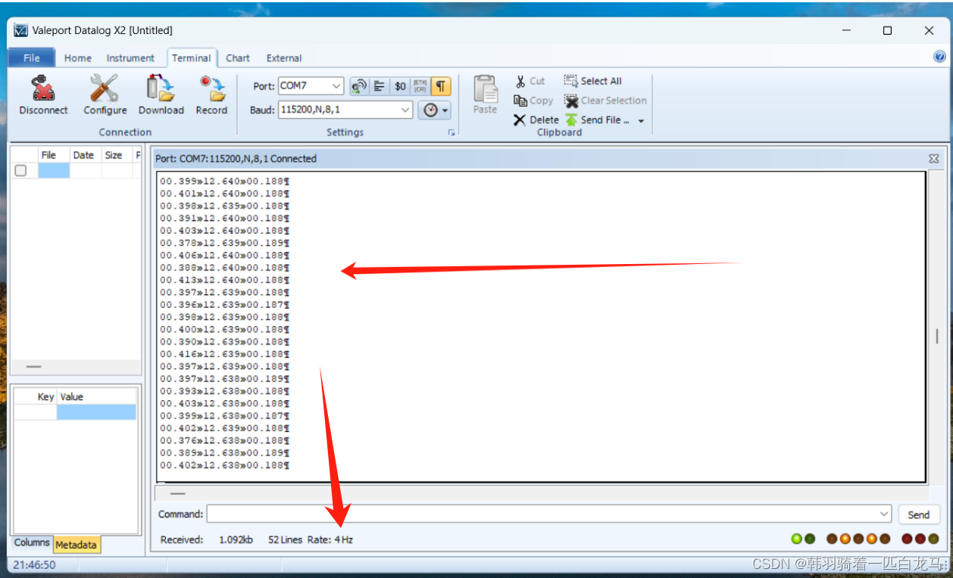Image resolution: width=953 pixels, height=578 pixels.
Task: Switch to the Columns bottom tab
Action: (32, 543)
